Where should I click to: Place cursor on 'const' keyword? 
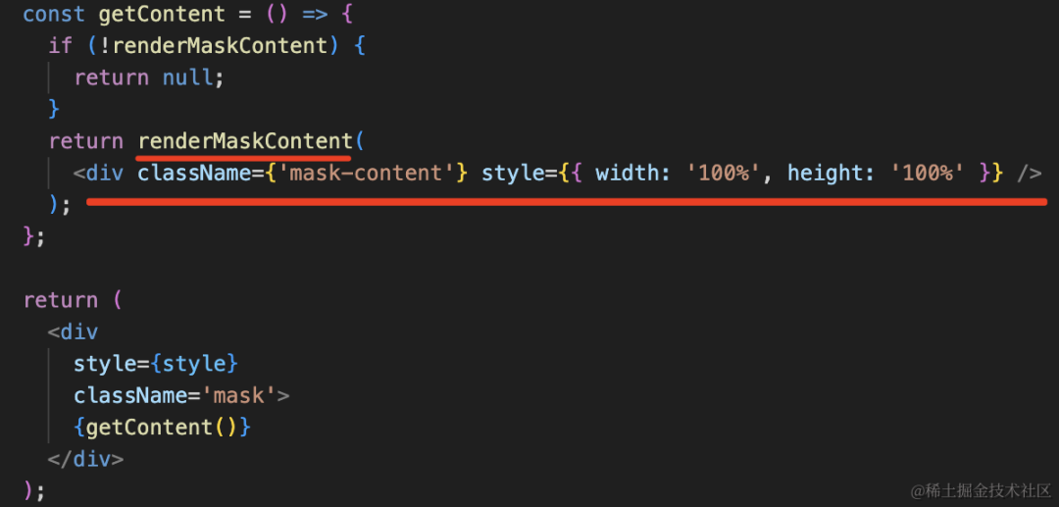[x=55, y=14]
